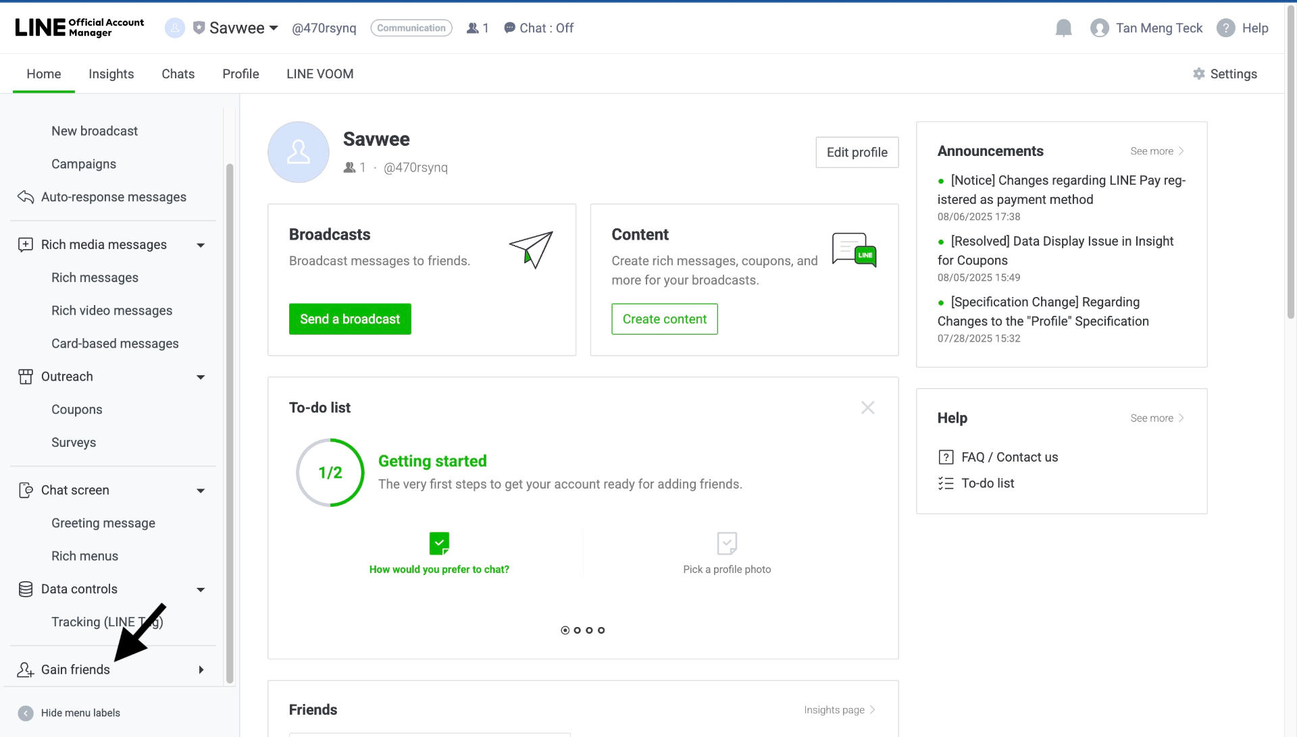
Task: Collapse the Chat screen section
Action: [x=201, y=491]
